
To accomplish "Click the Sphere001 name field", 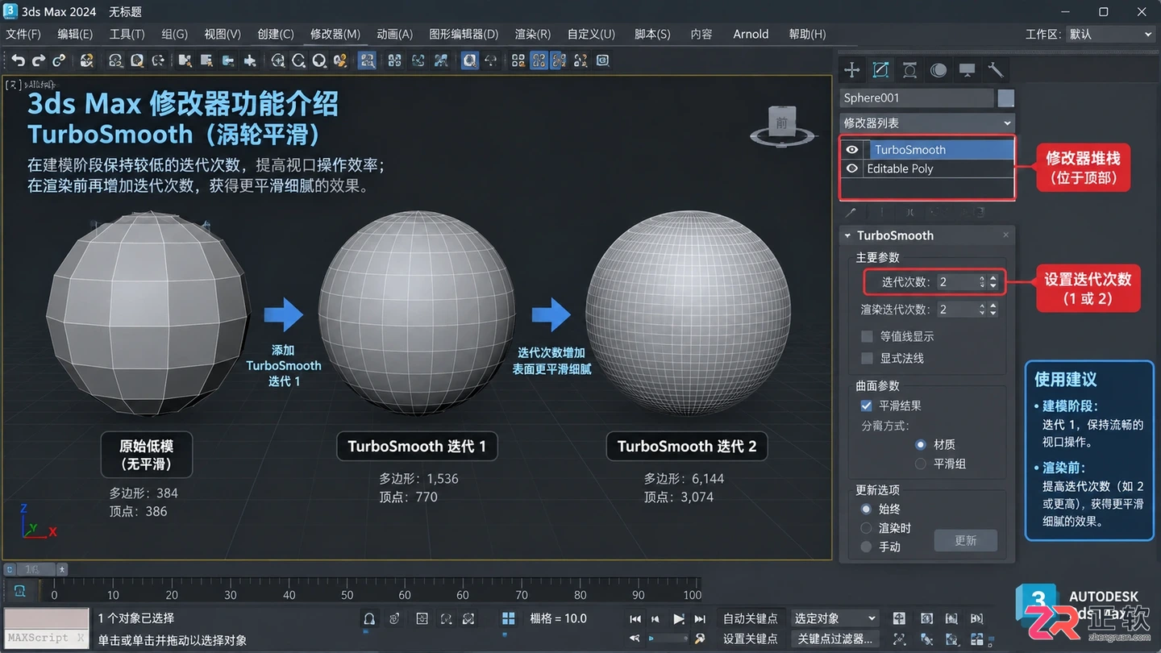I will coord(917,98).
